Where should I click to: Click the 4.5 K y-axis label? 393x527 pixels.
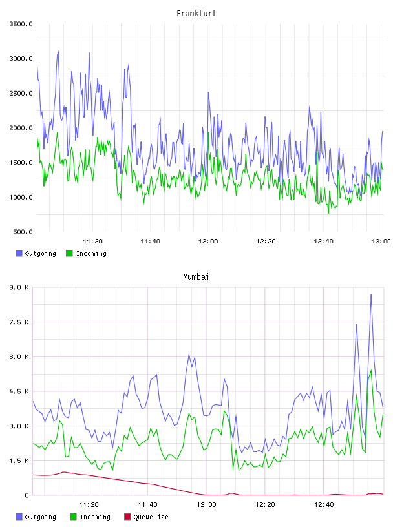pos(19,391)
